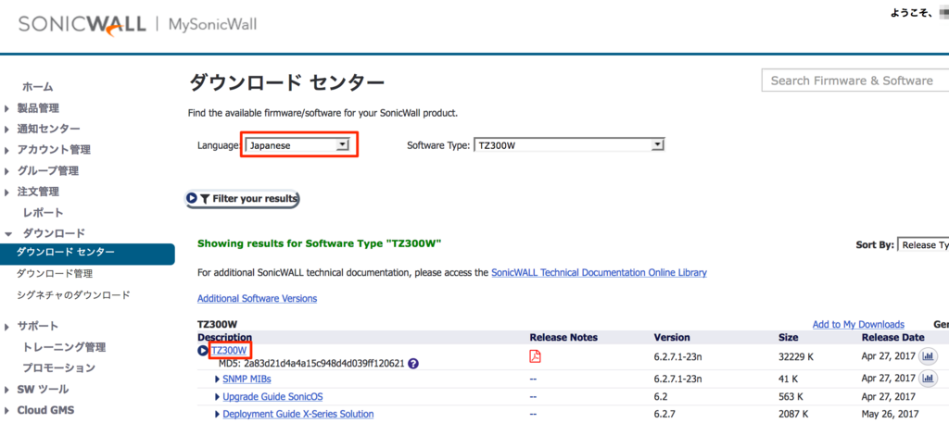The width and height of the screenshot is (949, 423).
Task: Click the chart icon in SNMP MIBs row
Action: click(x=928, y=379)
